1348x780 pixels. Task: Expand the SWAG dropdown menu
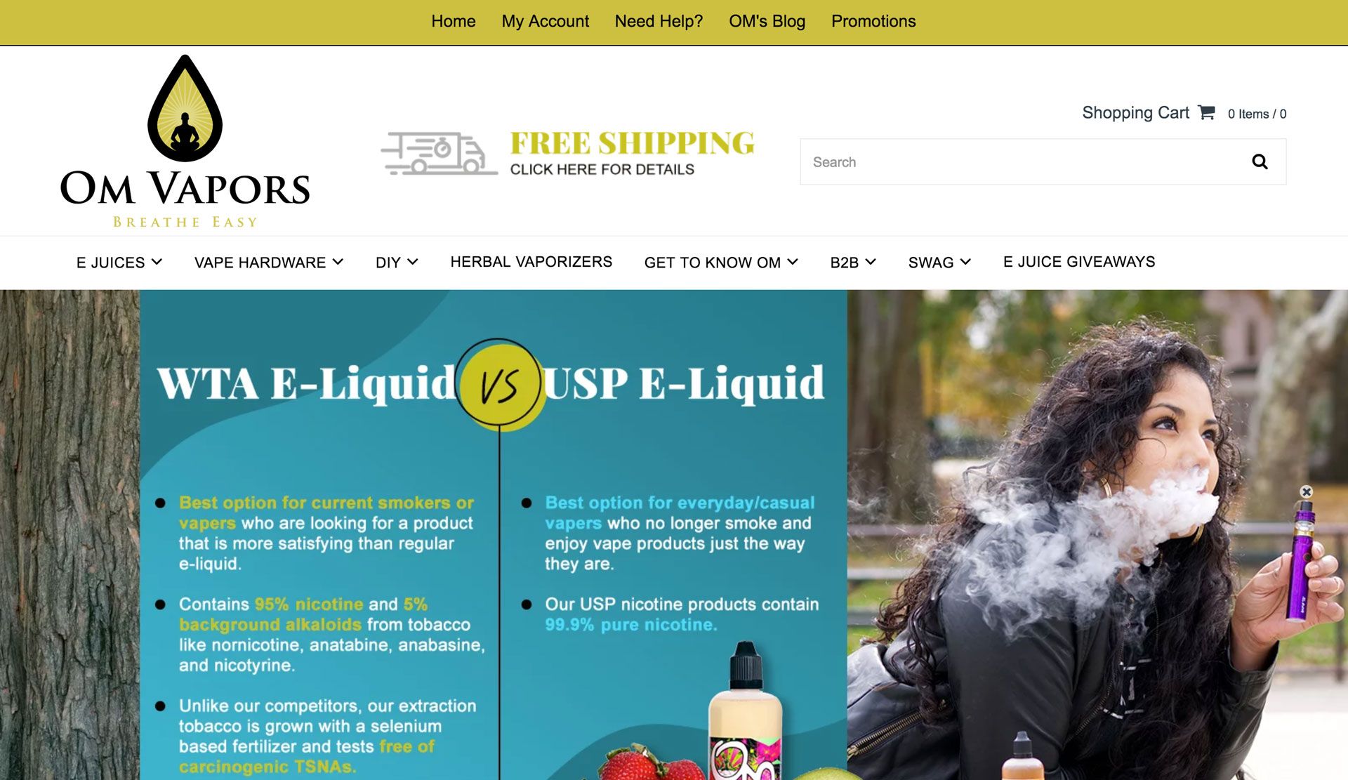click(x=939, y=263)
